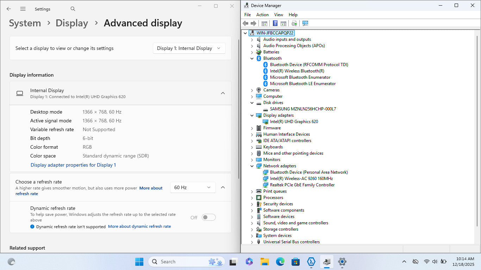
Task: Collapse the Bluetooth tree node
Action: coord(252,58)
